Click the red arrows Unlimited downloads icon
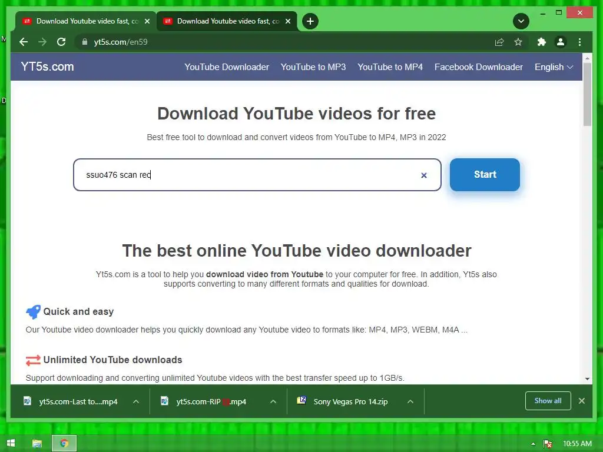The height and width of the screenshot is (452, 603). pos(33,360)
